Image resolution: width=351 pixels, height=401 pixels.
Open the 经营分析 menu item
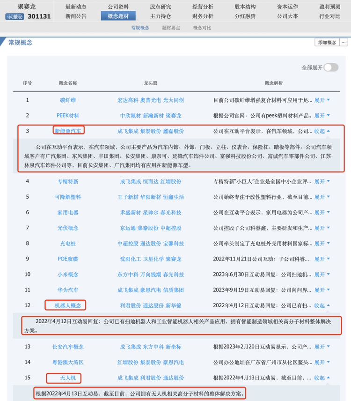203,7
